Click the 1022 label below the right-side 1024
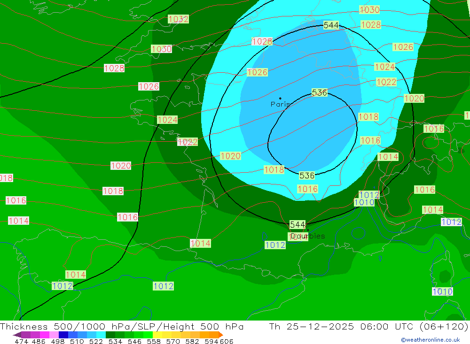Viewport: 470px width, 344px height. [386, 82]
